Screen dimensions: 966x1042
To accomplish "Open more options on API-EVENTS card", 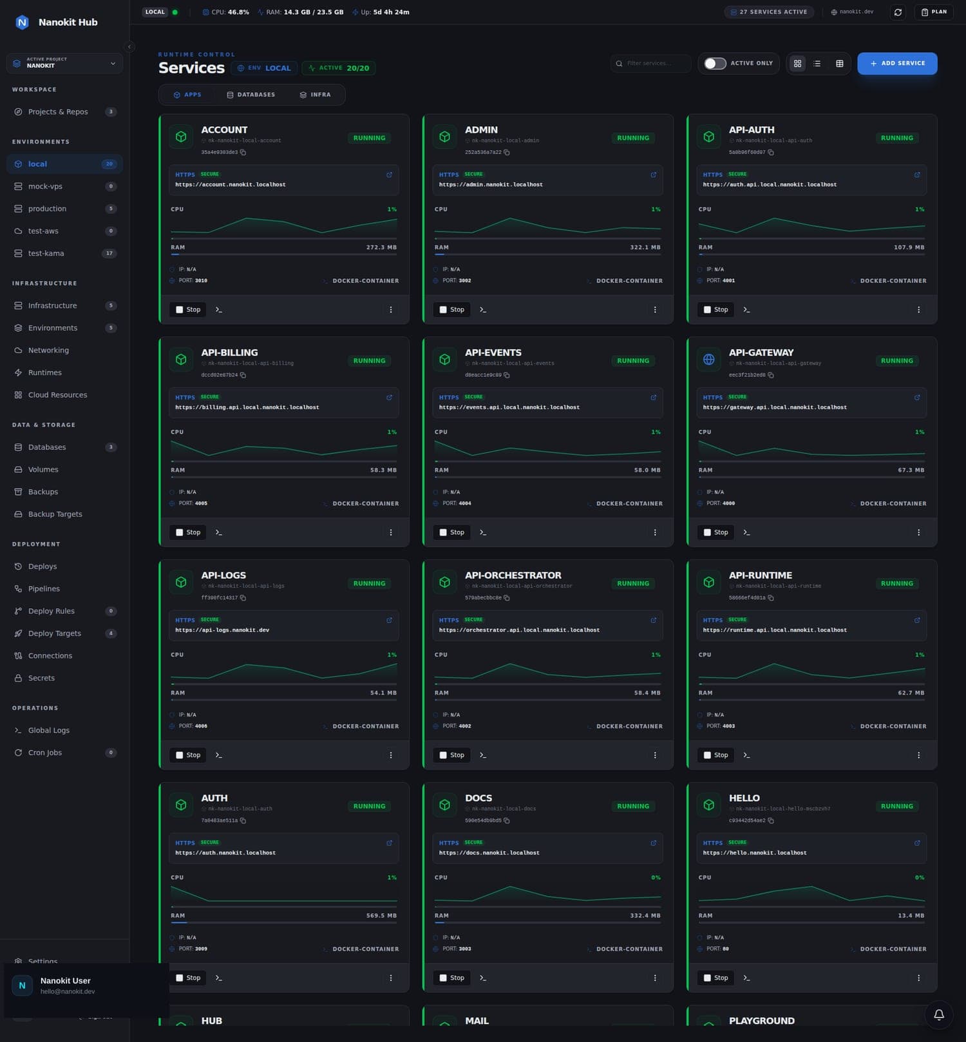I will pyautogui.click(x=655, y=533).
